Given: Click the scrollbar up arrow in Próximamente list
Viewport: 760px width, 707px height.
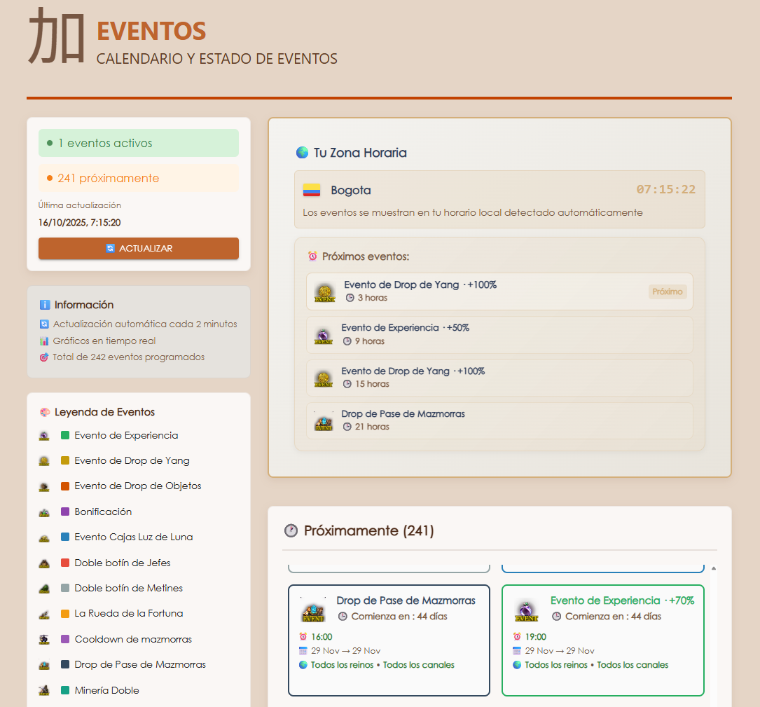Looking at the screenshot, I should 714,569.
